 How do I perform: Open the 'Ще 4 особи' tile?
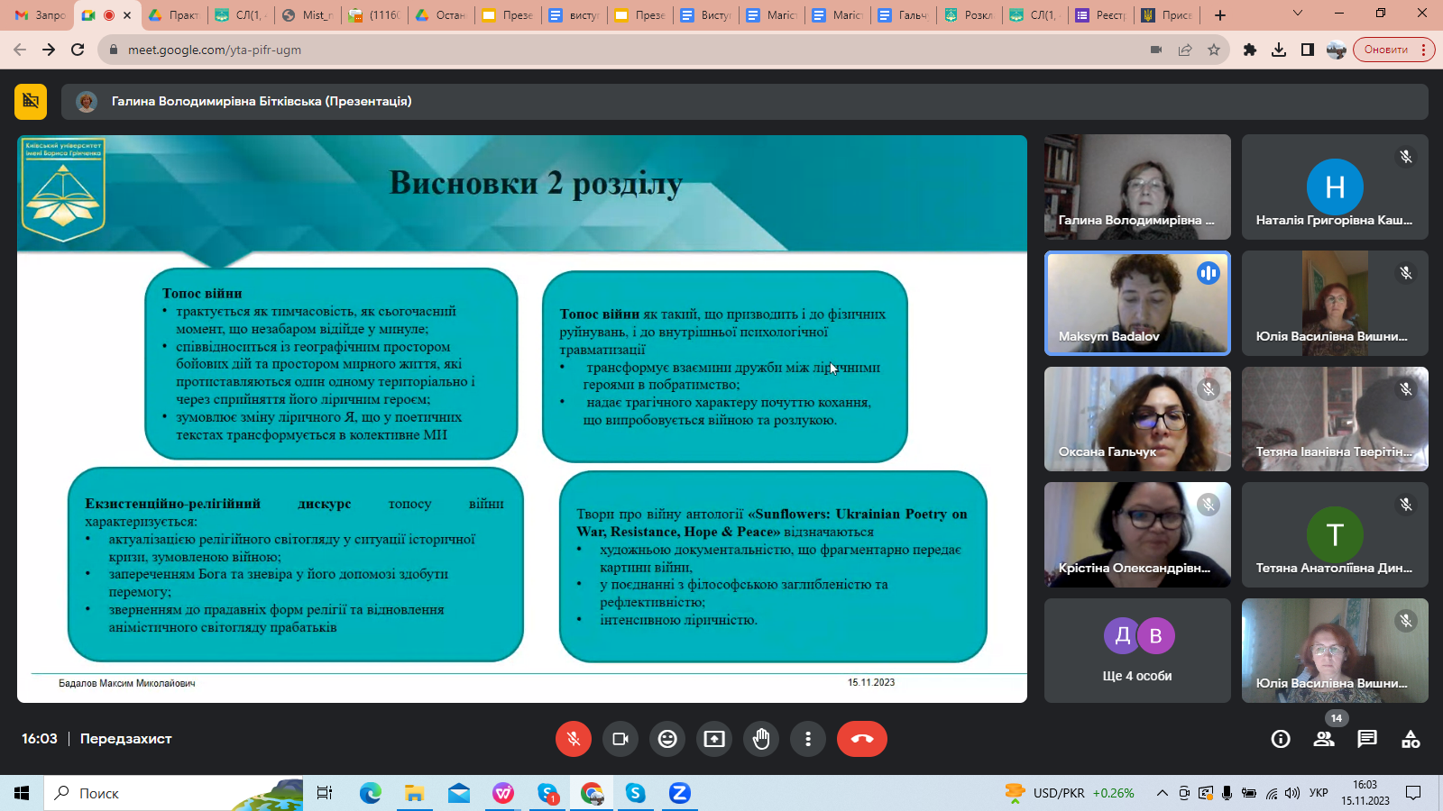[x=1136, y=651]
